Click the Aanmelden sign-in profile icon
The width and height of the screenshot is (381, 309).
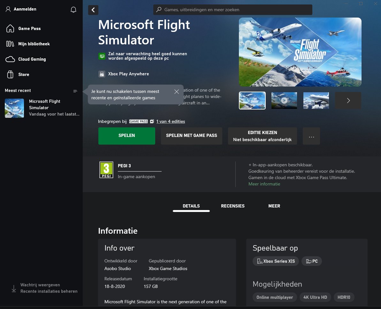click(x=9, y=9)
